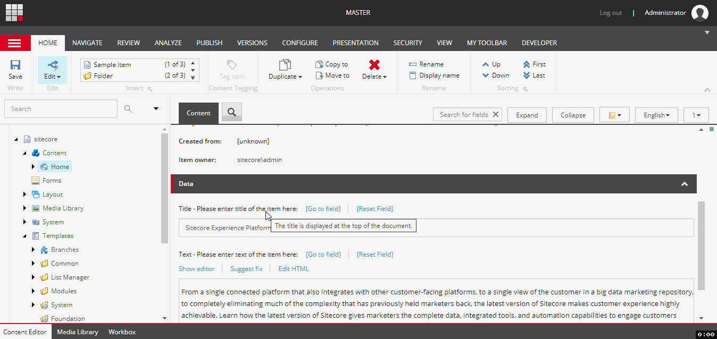Screen dimensions: 717x339
Task: Click Go to field for Title
Action: (x=323, y=209)
